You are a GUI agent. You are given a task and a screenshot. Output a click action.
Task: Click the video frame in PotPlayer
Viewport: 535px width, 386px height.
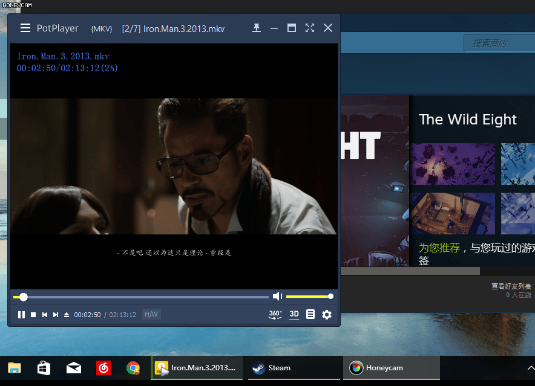(174, 166)
